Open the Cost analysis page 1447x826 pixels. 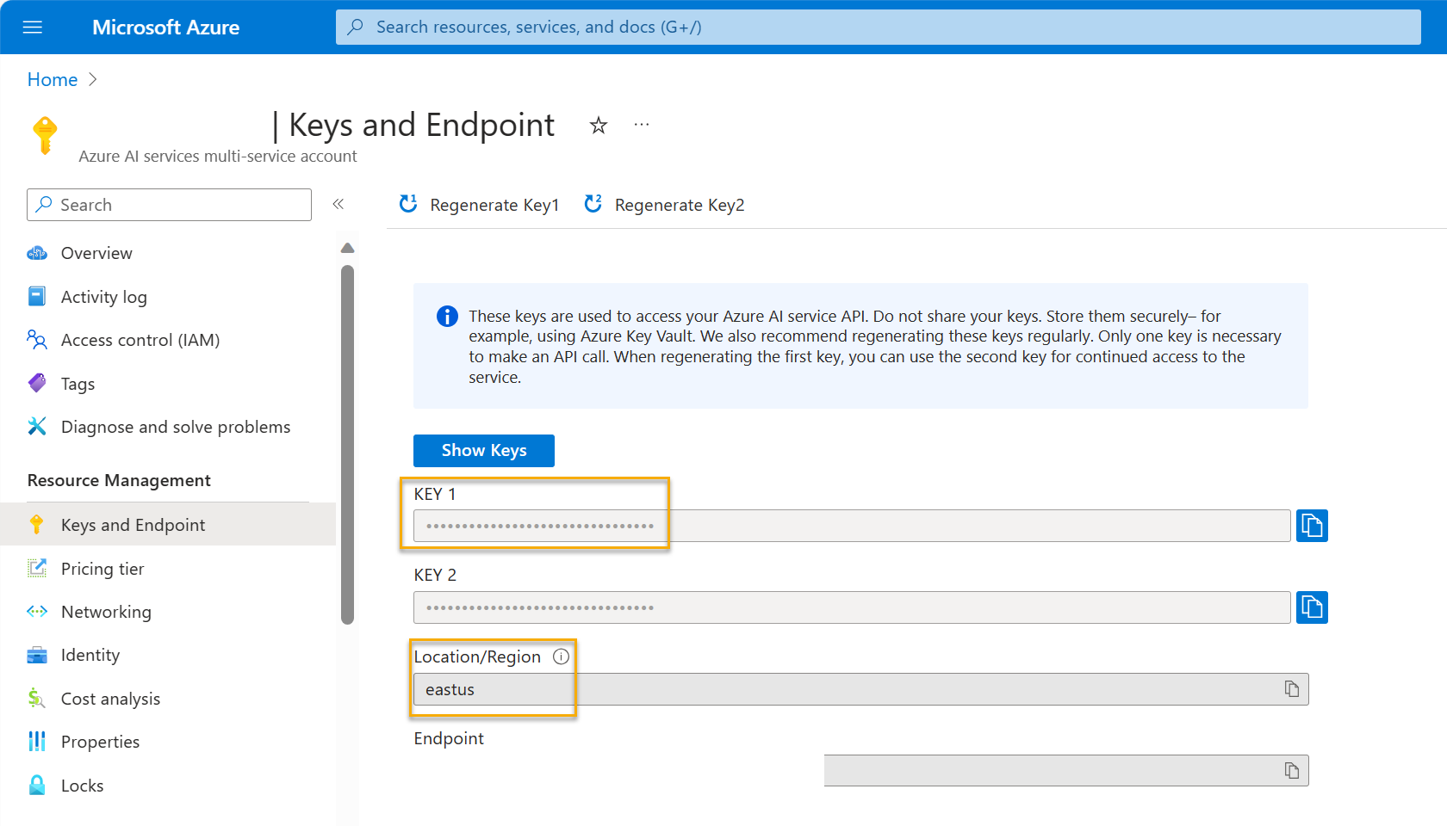click(109, 698)
